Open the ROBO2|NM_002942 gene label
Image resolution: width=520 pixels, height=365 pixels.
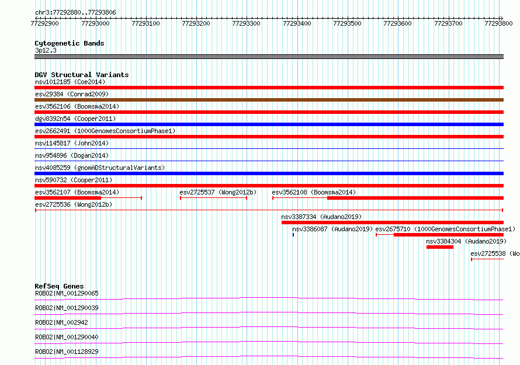pos(61,322)
